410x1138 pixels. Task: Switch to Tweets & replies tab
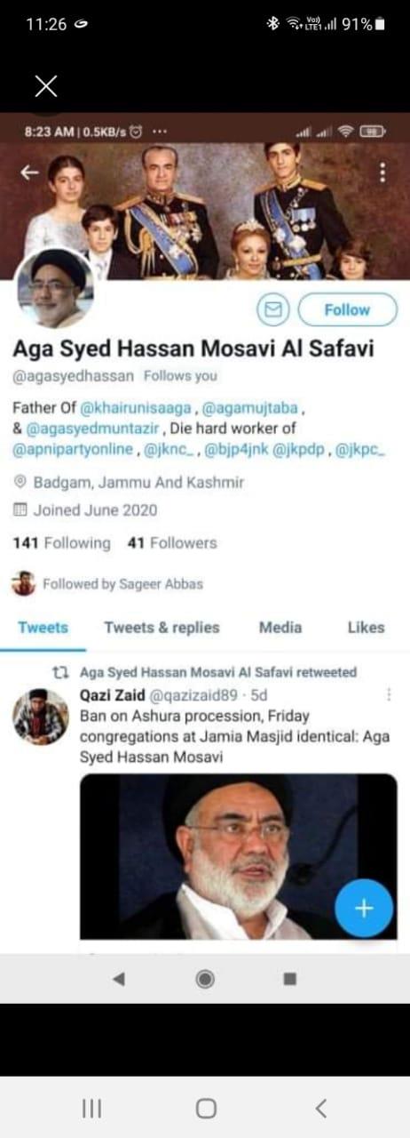click(x=162, y=628)
